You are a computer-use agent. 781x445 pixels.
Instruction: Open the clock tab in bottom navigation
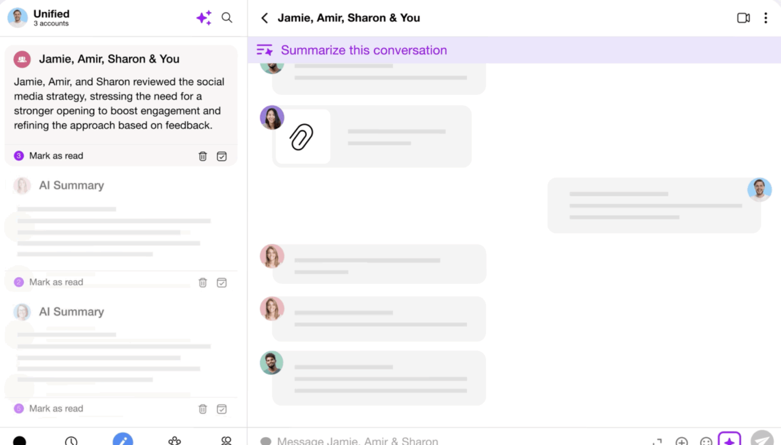[x=71, y=441]
